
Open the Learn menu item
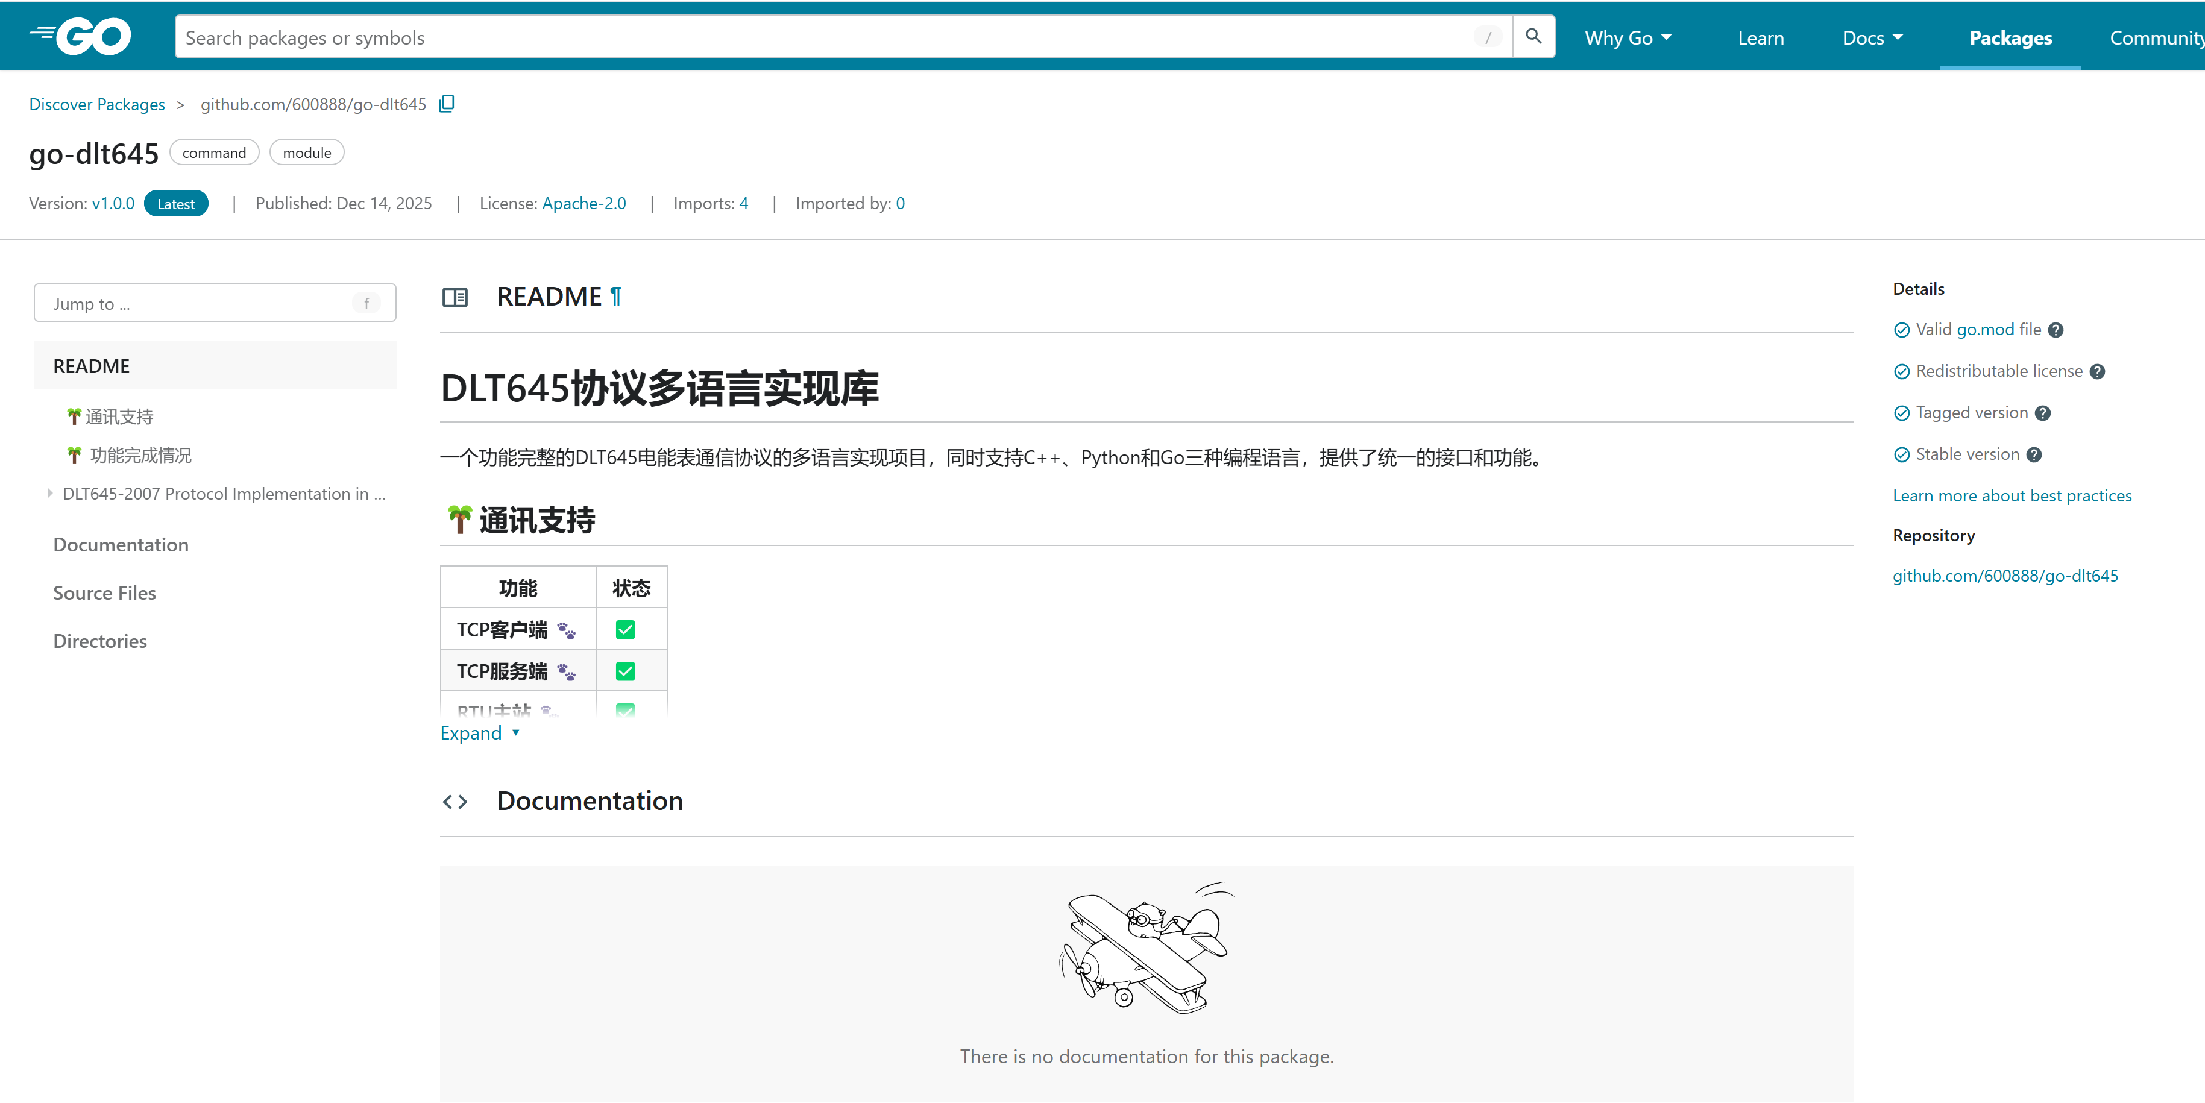click(x=1761, y=37)
